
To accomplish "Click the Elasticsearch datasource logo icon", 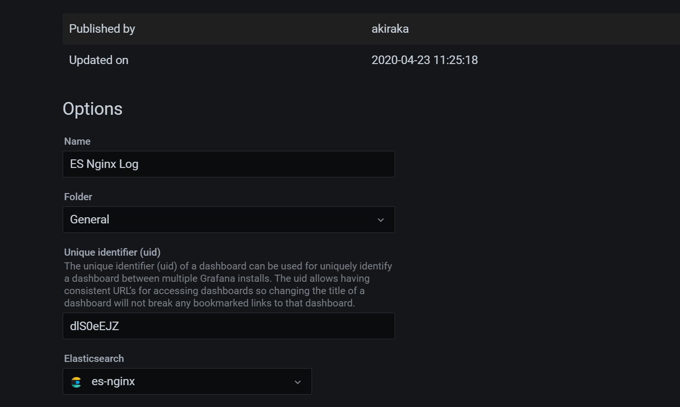I will [x=76, y=382].
